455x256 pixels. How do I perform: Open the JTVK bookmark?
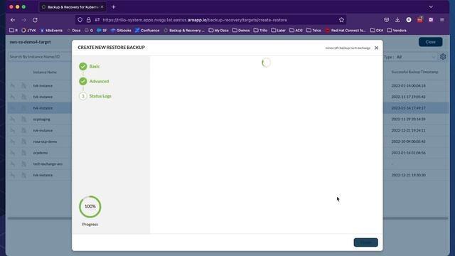coord(28,30)
